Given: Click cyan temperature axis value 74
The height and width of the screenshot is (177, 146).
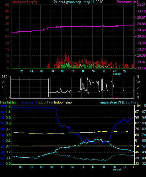Looking at the screenshot, I should pos(144,135).
